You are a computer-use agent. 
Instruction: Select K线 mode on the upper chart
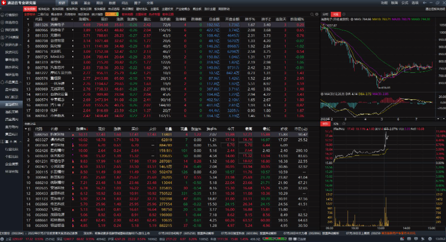(x=336, y=14)
